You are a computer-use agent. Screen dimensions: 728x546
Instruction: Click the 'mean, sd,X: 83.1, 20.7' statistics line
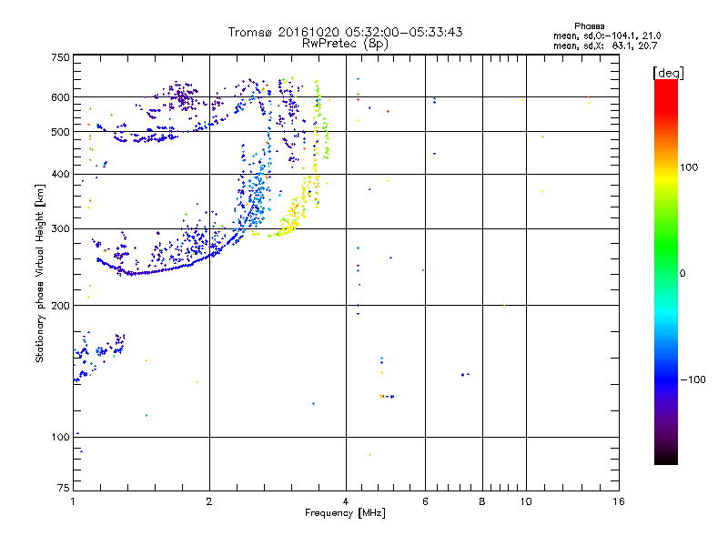coord(605,45)
